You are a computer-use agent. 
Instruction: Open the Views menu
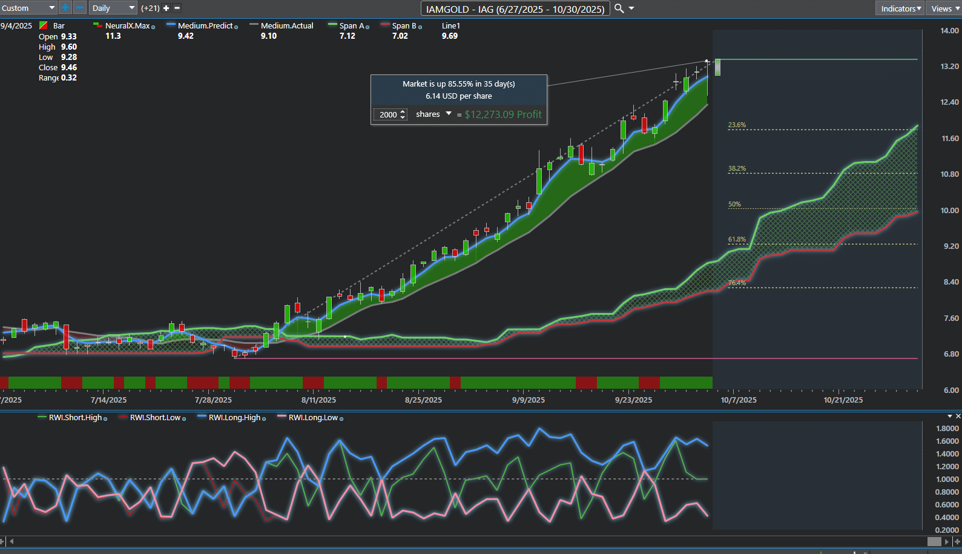click(944, 8)
